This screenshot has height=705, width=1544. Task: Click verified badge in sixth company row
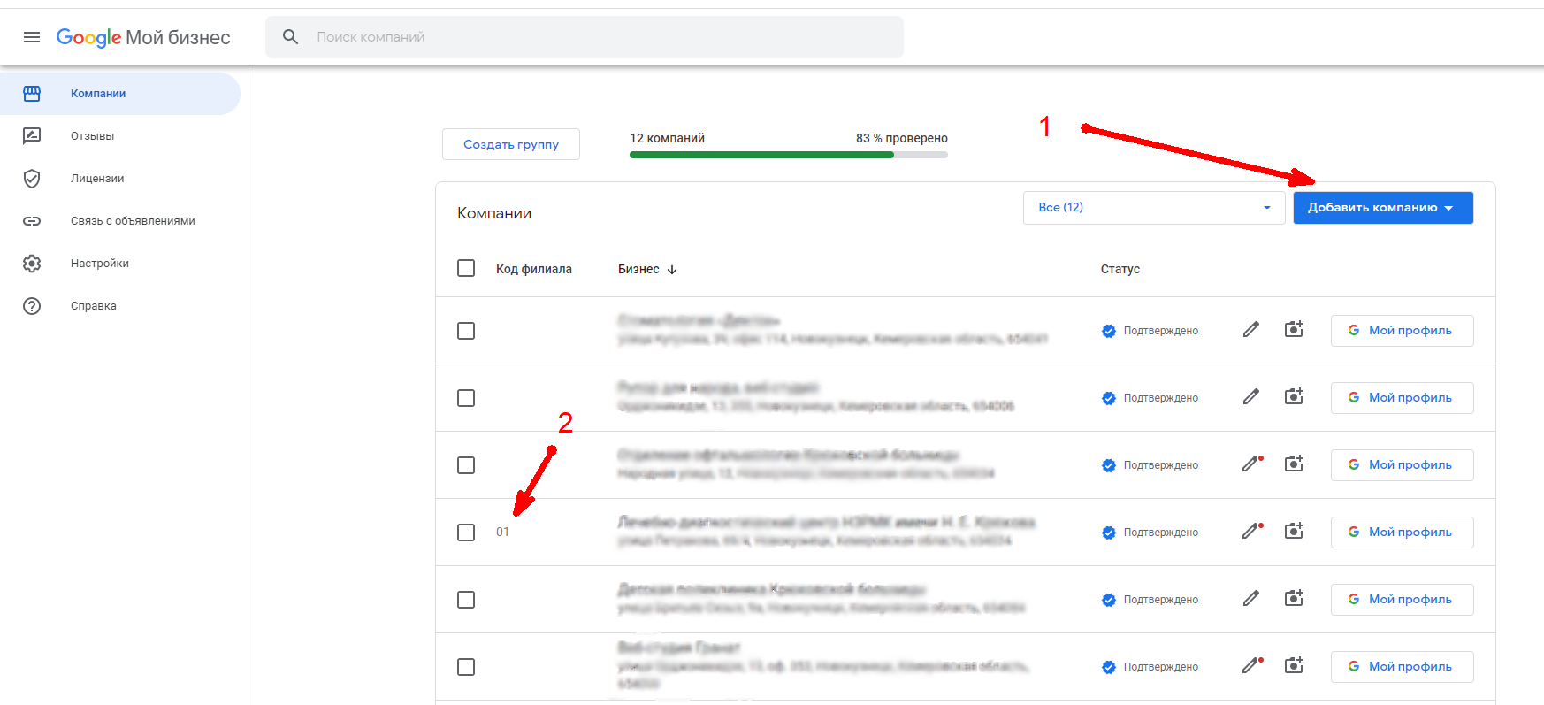coord(1109,667)
